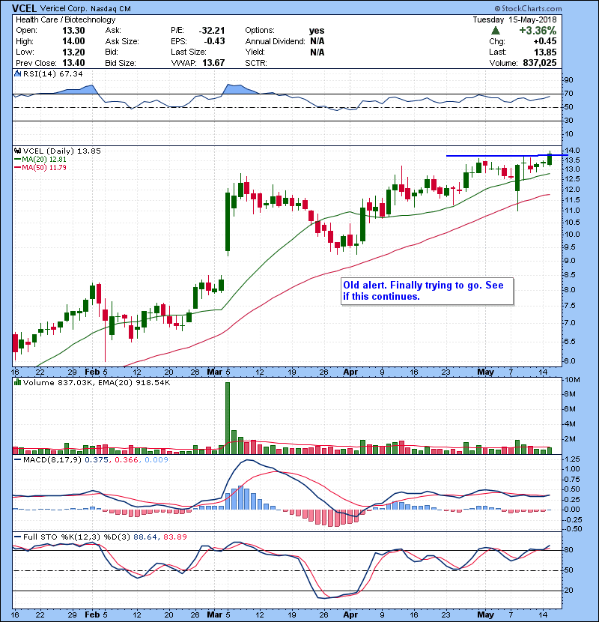Select the MA(50) 11.79 legend entry
The width and height of the screenshot is (599, 622).
pyautogui.click(x=40, y=167)
